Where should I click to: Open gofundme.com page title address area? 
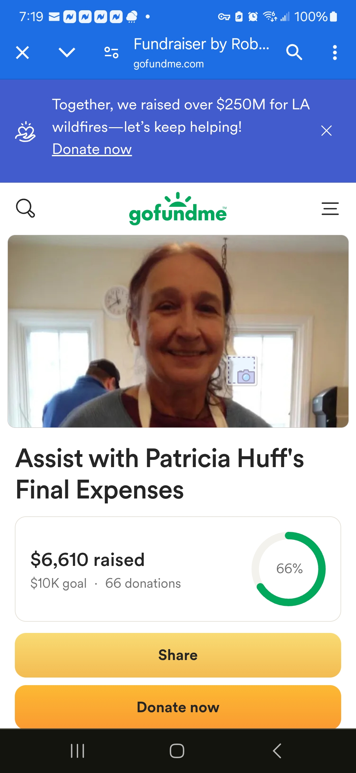click(x=201, y=53)
